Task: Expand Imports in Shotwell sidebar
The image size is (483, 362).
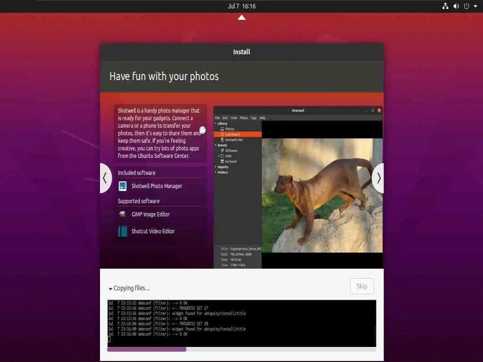Action: 216,167
